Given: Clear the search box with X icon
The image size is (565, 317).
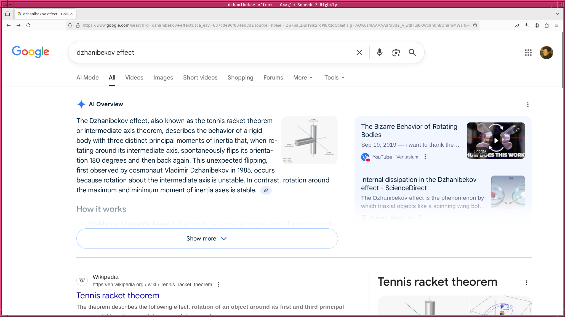Looking at the screenshot, I should point(359,52).
